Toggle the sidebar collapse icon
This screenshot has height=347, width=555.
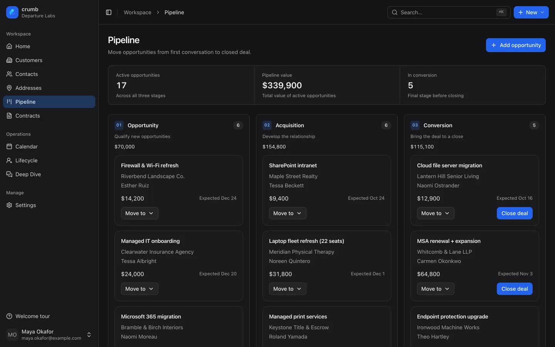click(x=109, y=12)
